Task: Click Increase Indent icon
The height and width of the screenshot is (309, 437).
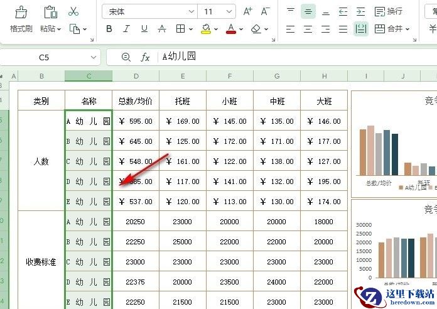Action: (360, 11)
